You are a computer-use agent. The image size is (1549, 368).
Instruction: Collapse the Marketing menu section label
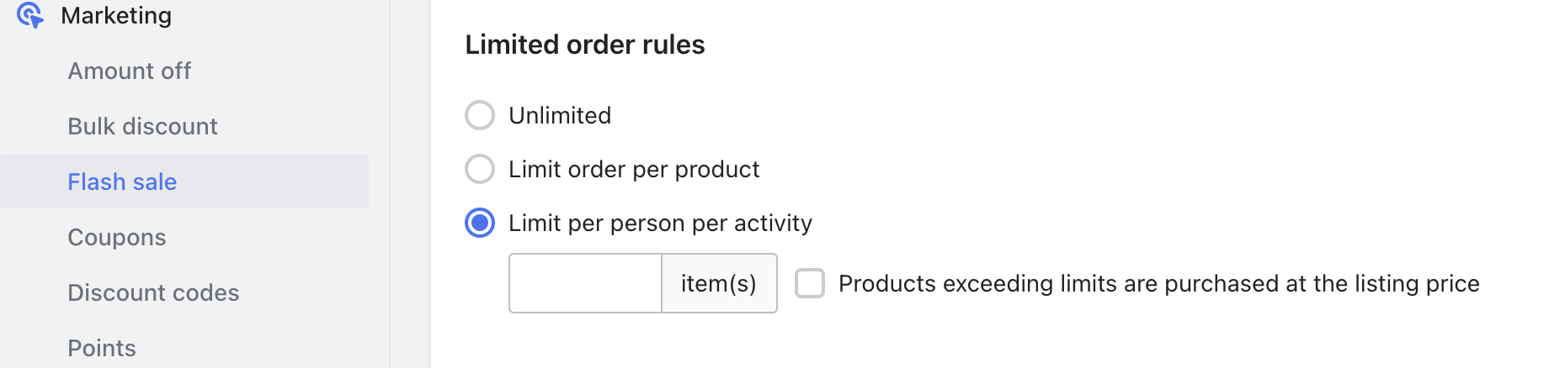click(x=116, y=15)
